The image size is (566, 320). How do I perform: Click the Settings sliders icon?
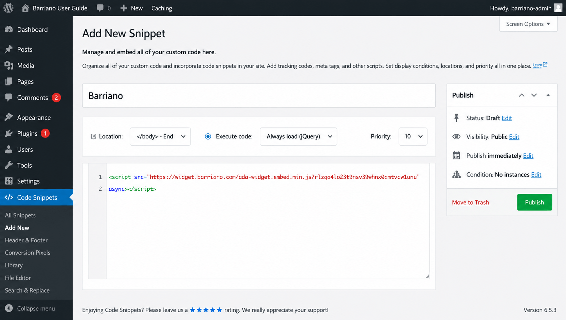pyautogui.click(x=9, y=181)
